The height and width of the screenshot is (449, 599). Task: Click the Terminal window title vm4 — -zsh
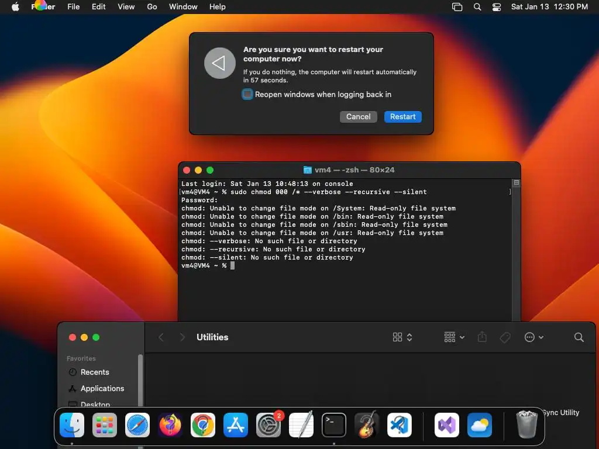tap(354, 170)
